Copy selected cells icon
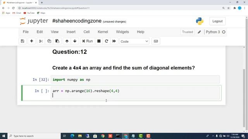Viewport: 248px width, 139px height. point(49,41)
